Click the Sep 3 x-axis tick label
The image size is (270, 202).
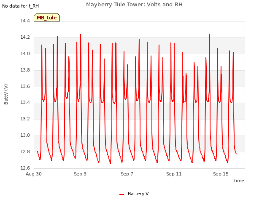80,174
